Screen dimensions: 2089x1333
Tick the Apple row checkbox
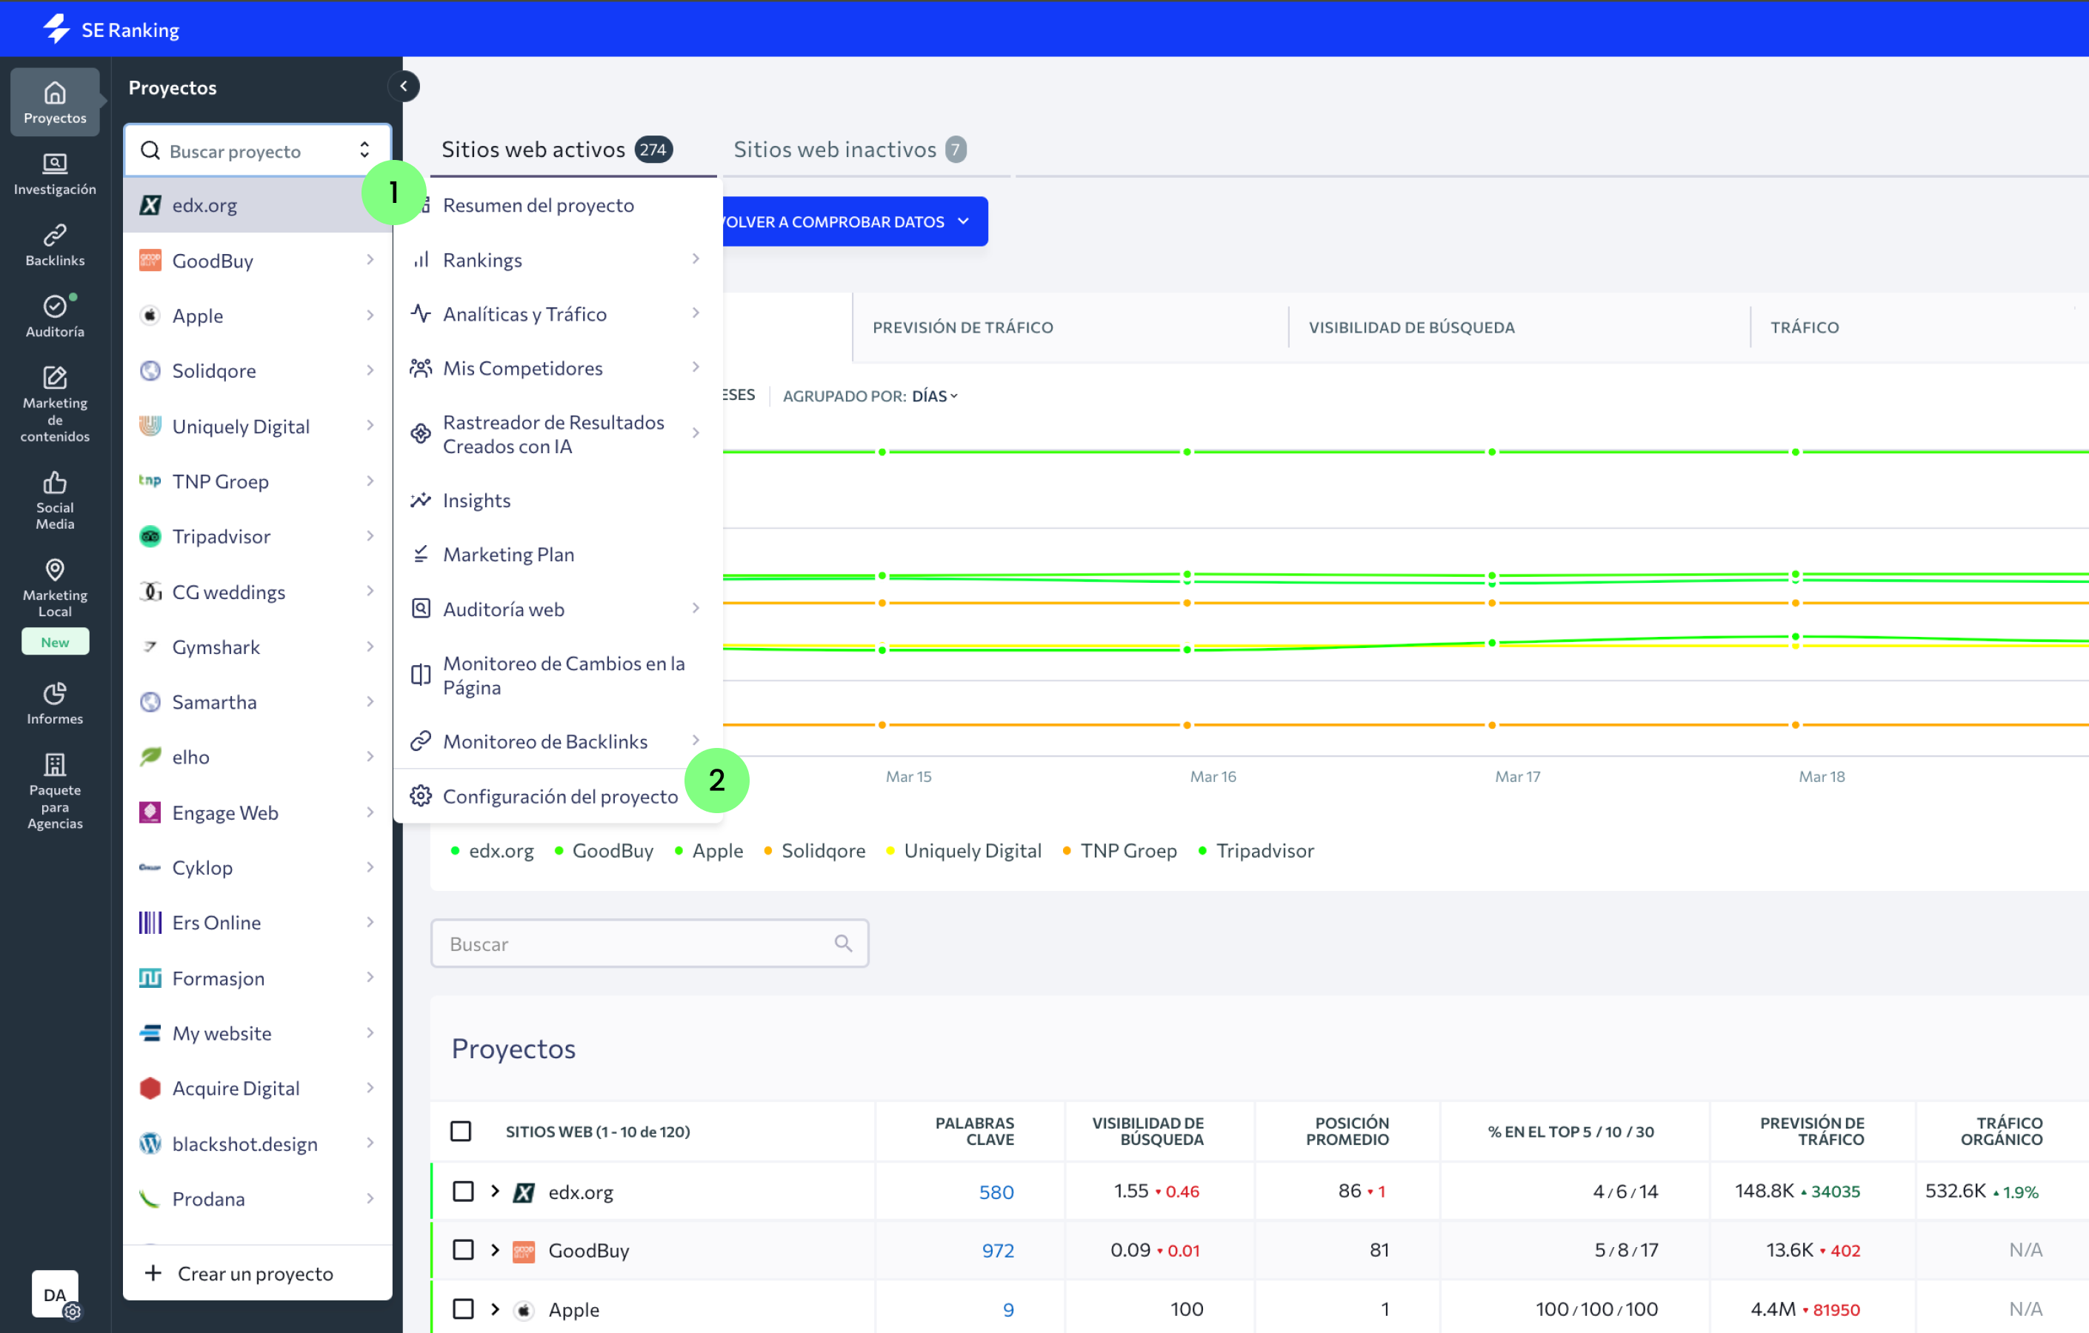463,1309
